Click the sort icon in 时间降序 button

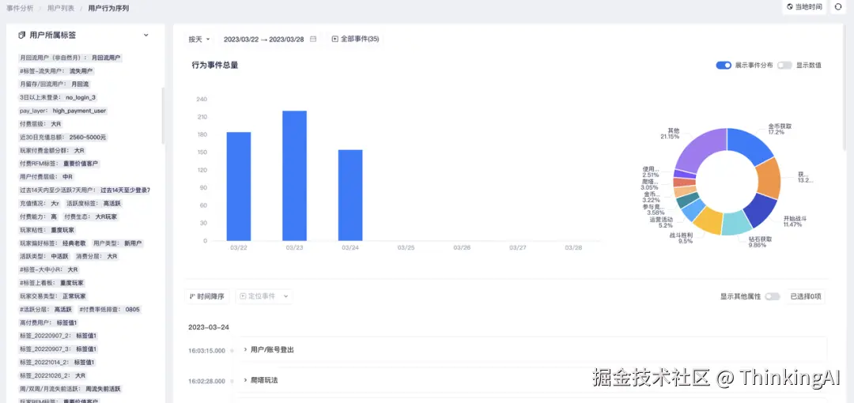coord(191,296)
